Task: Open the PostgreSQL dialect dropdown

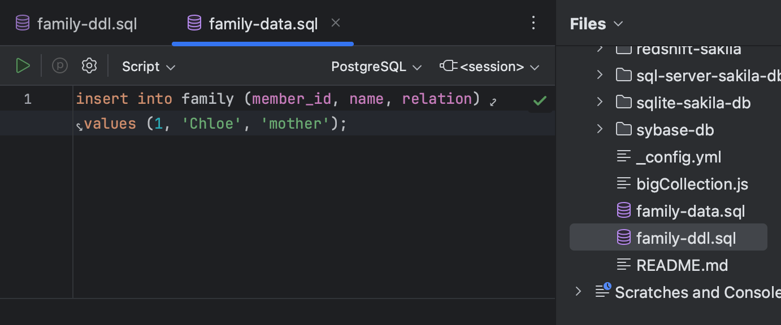Action: click(x=376, y=66)
